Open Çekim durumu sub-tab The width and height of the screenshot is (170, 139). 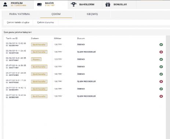(46, 22)
